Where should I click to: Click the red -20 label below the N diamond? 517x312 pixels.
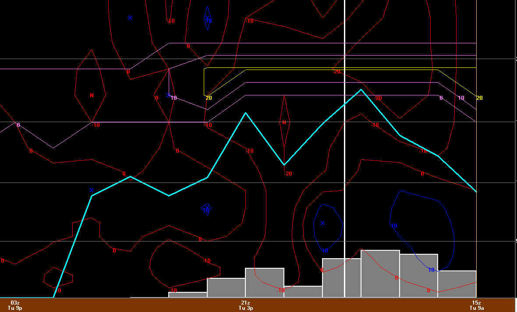(x=288, y=174)
